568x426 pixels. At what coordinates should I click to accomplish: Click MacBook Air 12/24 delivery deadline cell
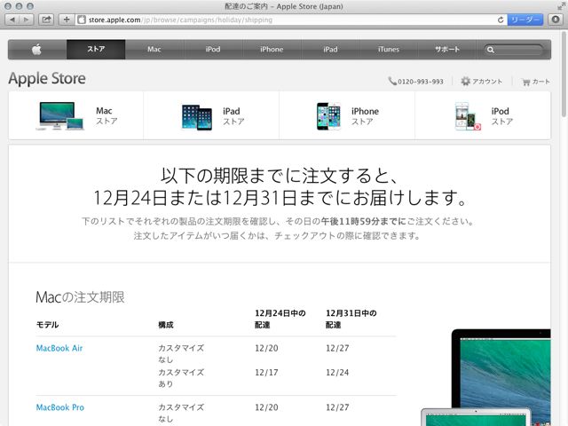pyautogui.click(x=337, y=373)
